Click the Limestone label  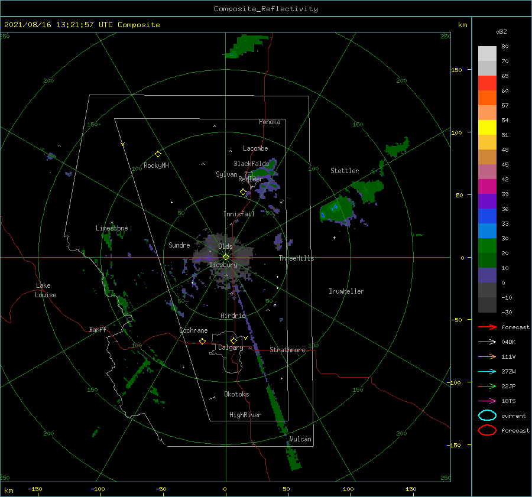click(x=112, y=228)
